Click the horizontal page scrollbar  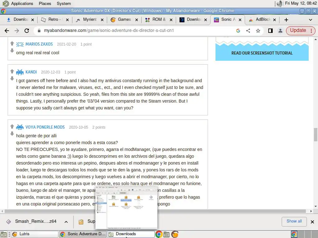point(155,211)
